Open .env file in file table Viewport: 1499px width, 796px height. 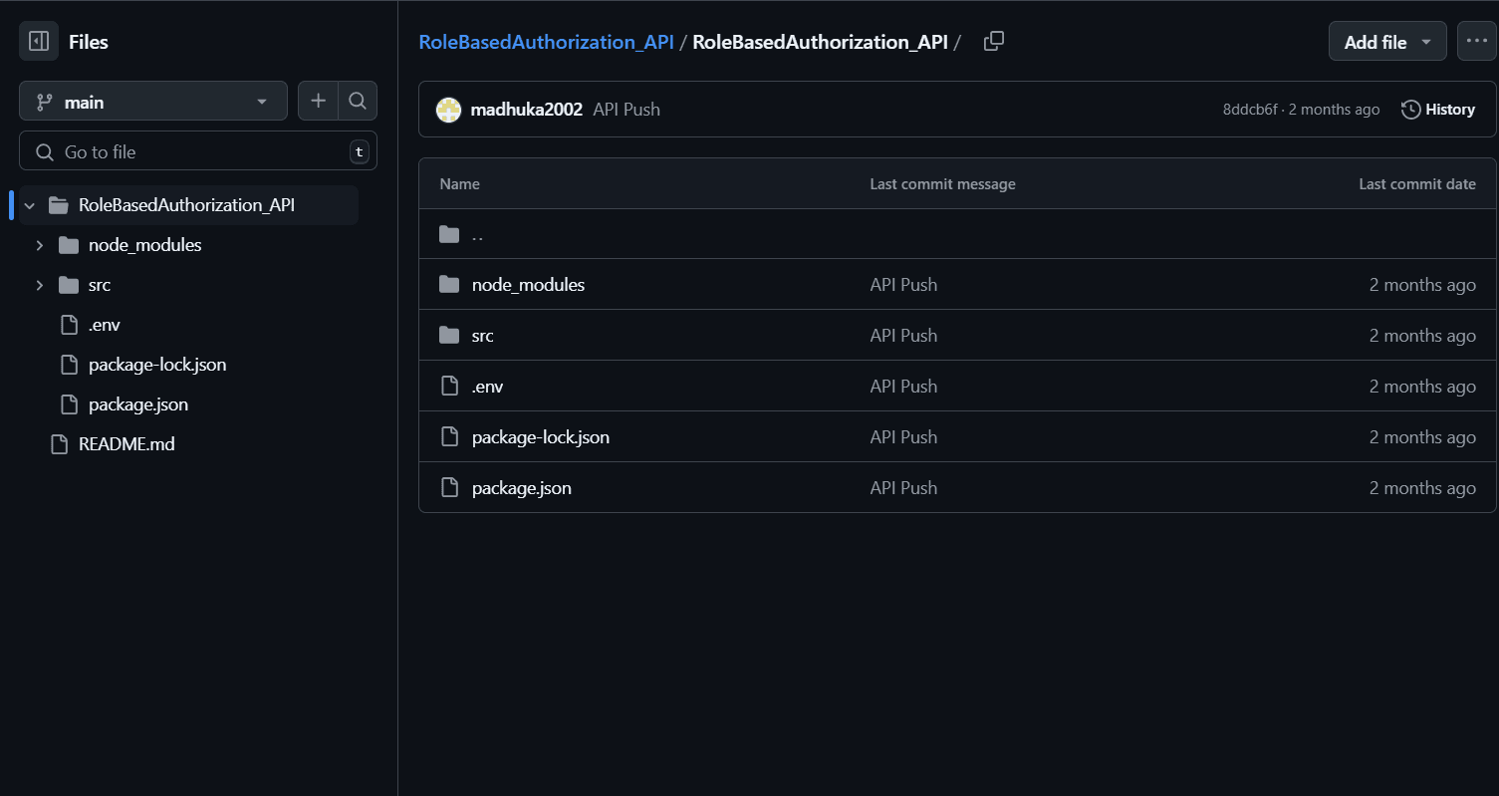coord(488,387)
